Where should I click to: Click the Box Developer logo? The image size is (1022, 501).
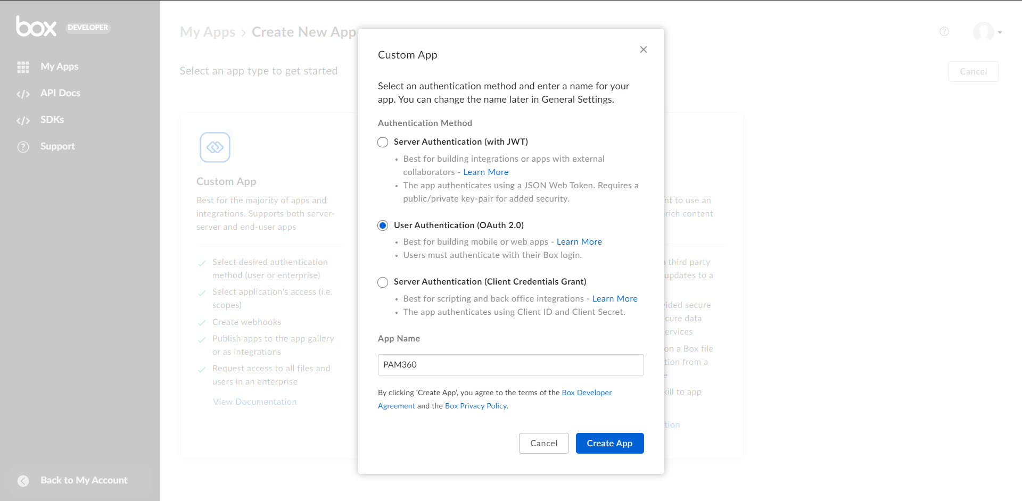[36, 27]
